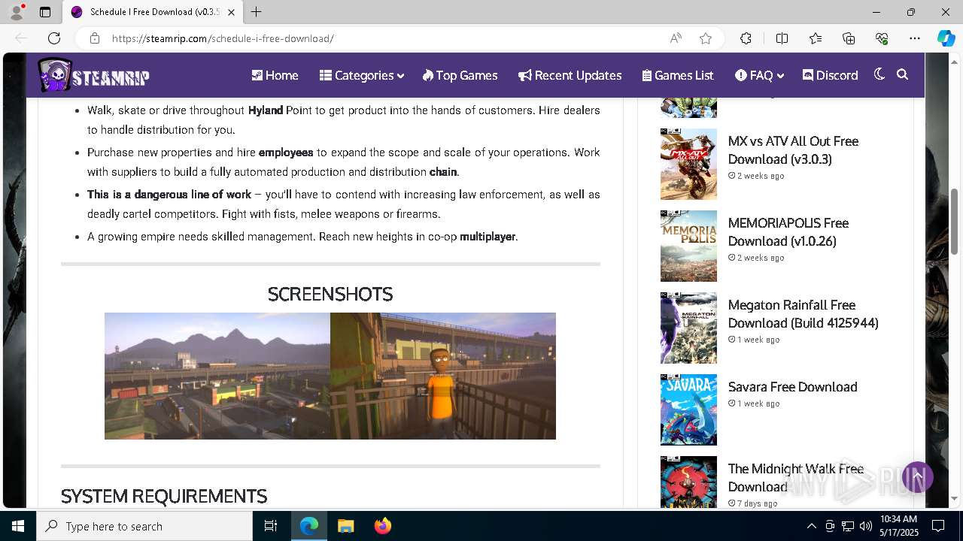Open The Midnight Walk Free Download link
The image size is (963, 541).
[795, 478]
